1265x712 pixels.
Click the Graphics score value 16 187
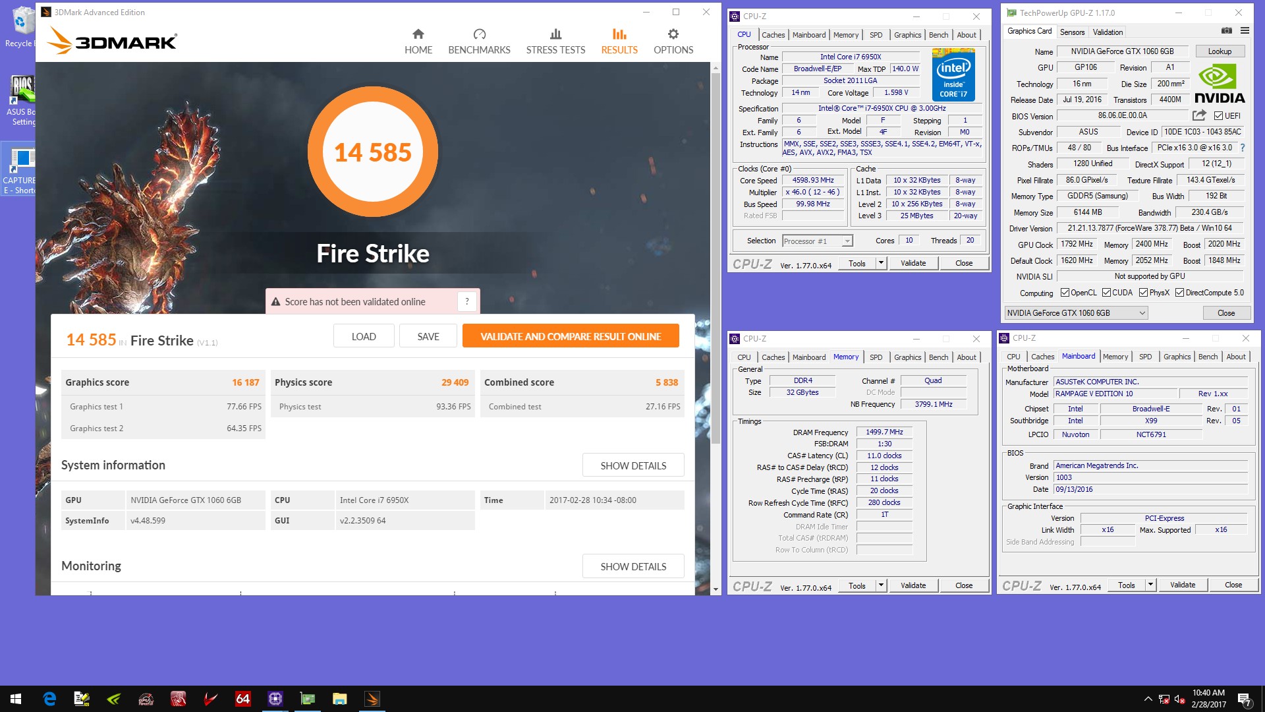[245, 382]
